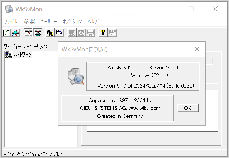Click the Created in Germany text
229x158 pixels.
click(120, 116)
